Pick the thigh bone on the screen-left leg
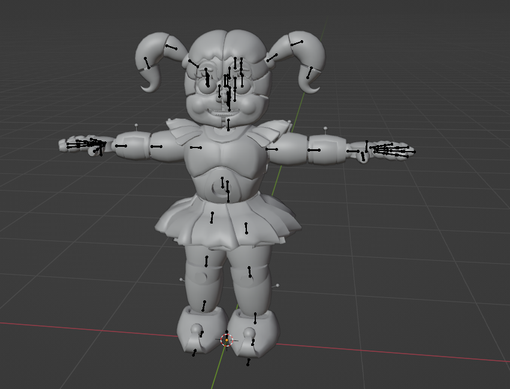This screenshot has height=389, width=510. point(206,261)
